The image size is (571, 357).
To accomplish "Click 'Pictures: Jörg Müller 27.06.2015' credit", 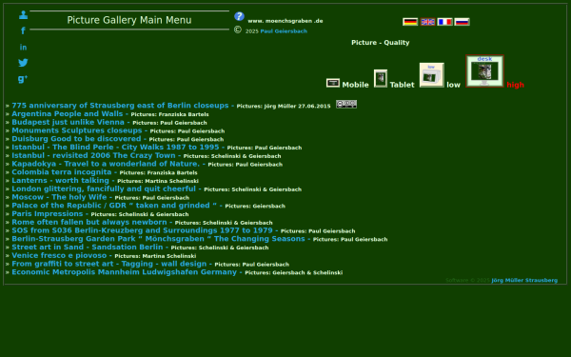I will pos(284,107).
